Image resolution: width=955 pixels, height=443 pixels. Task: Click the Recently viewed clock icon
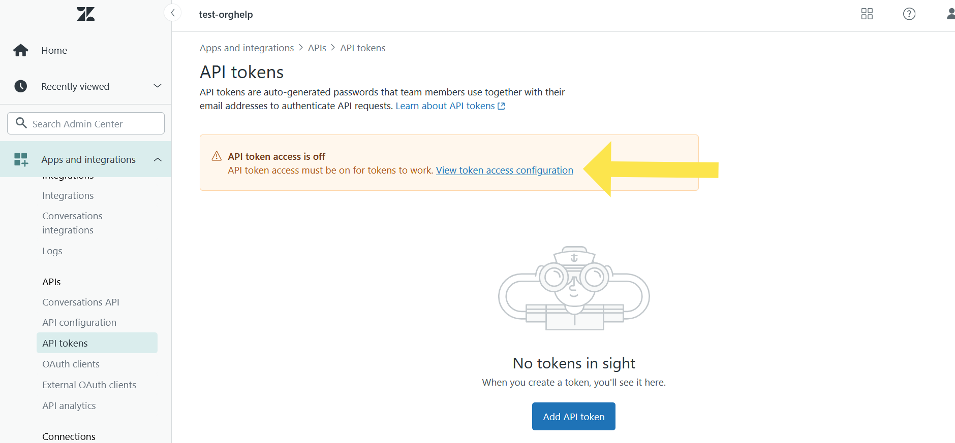[x=21, y=86]
